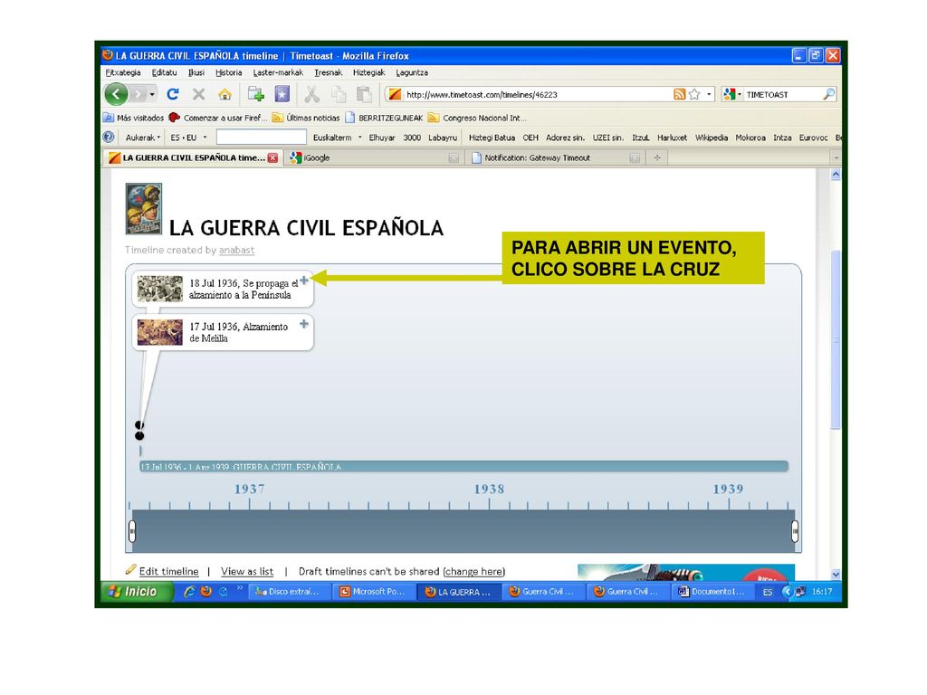
Task: Bookmark this page with the address bar star
Action: 694,94
